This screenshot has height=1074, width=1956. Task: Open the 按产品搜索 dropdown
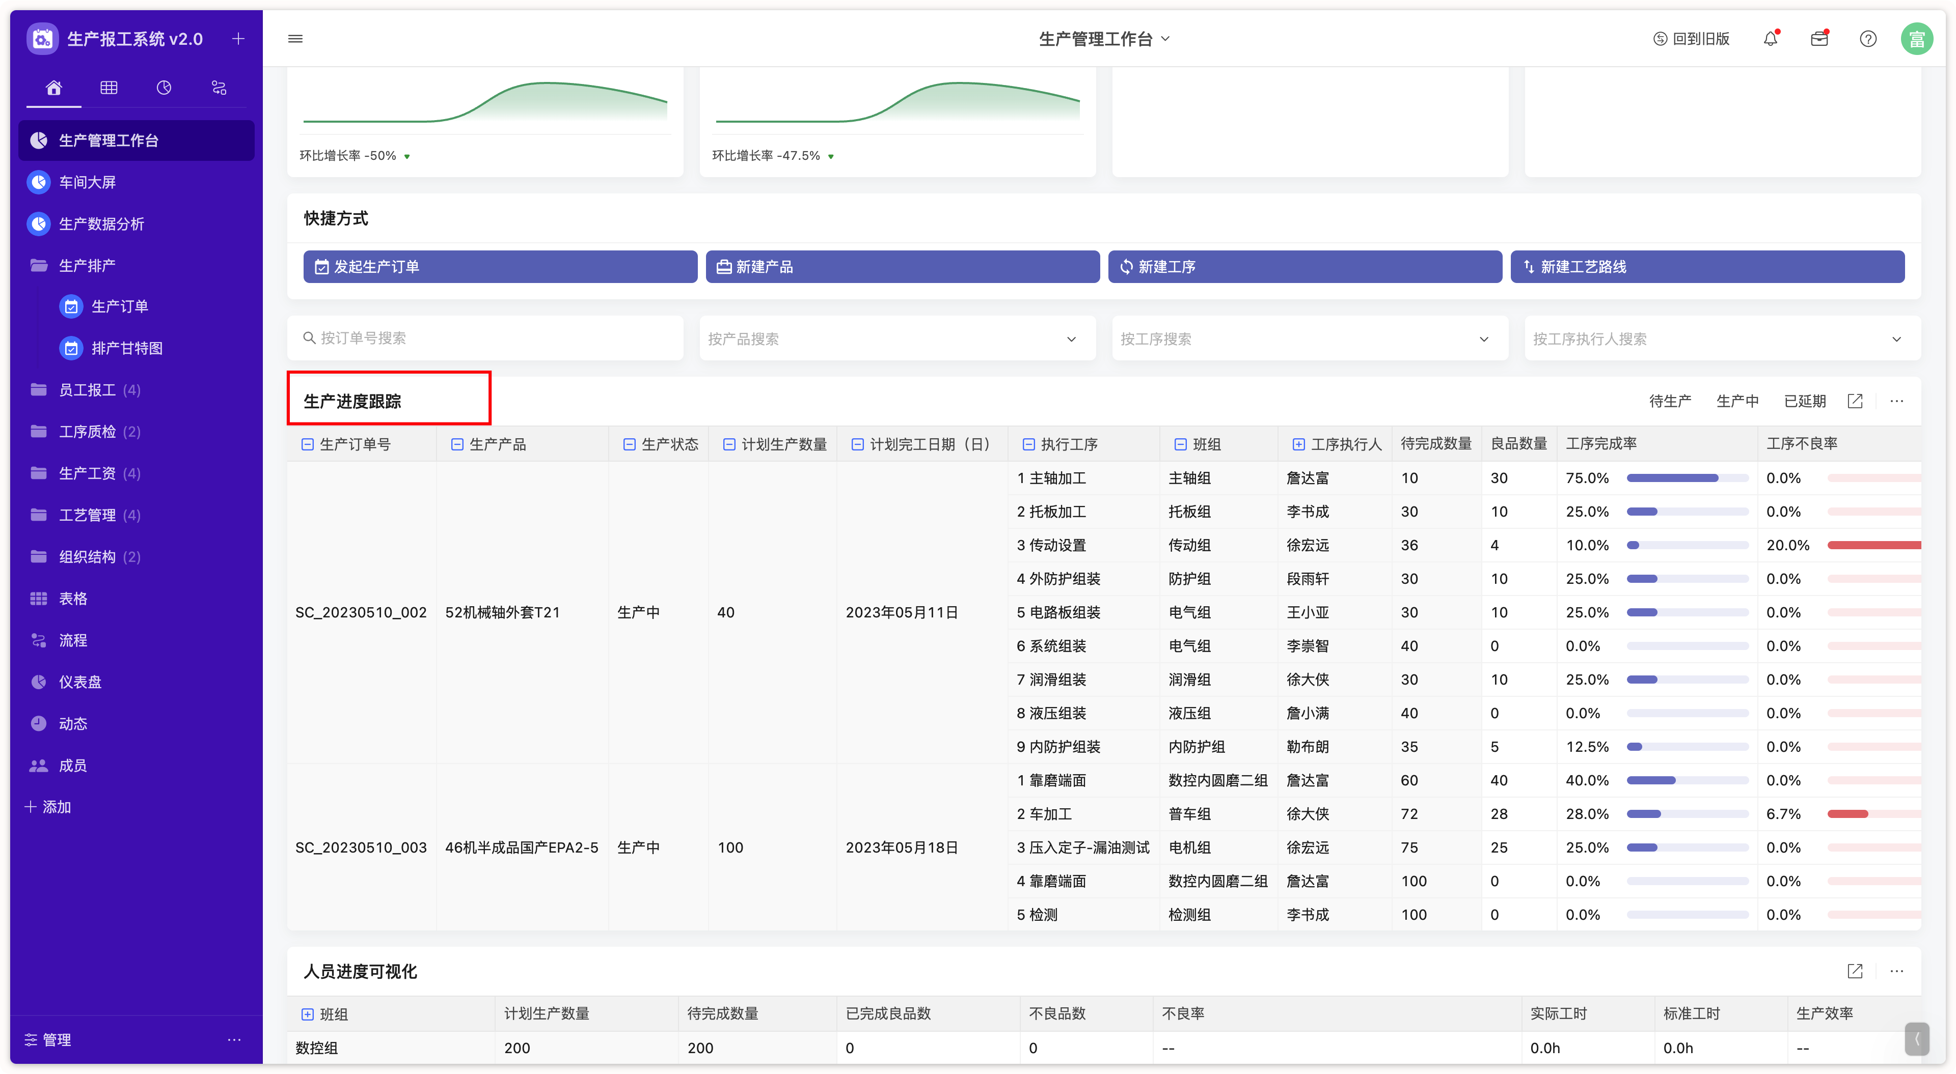pos(898,338)
